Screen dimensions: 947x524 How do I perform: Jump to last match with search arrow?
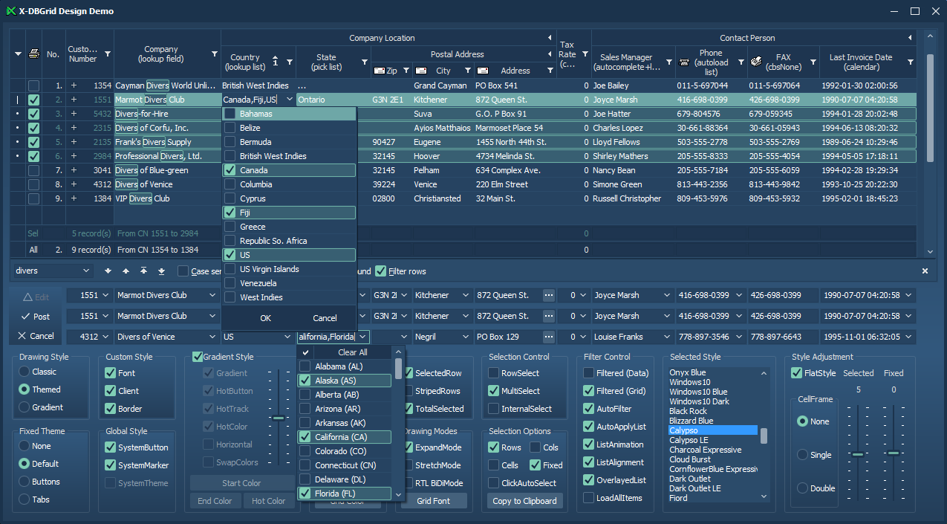tap(161, 271)
